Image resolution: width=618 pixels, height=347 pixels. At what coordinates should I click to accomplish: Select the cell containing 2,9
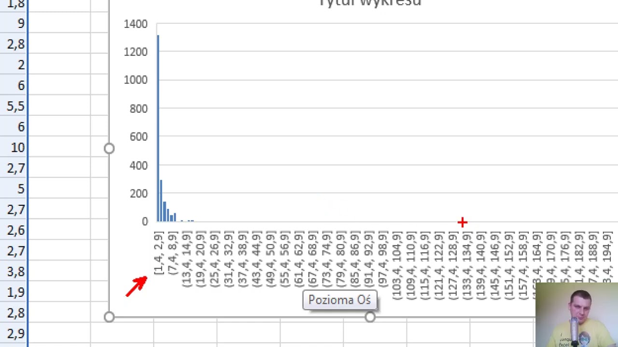(x=14, y=334)
